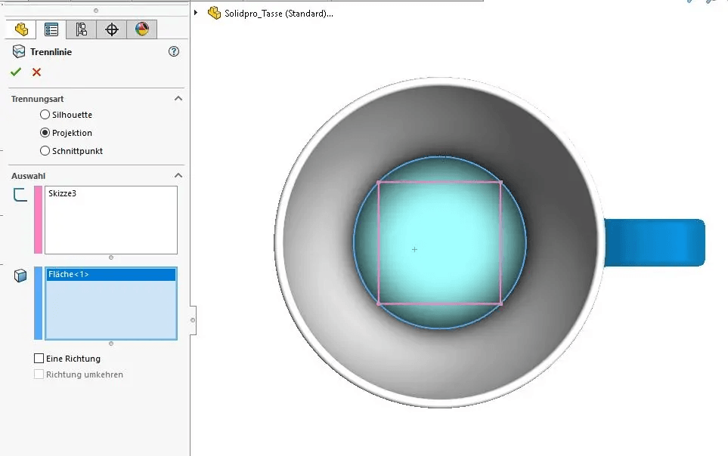Select the Silhouette radio button
Viewport: 728px width, 456px height.
tap(45, 115)
